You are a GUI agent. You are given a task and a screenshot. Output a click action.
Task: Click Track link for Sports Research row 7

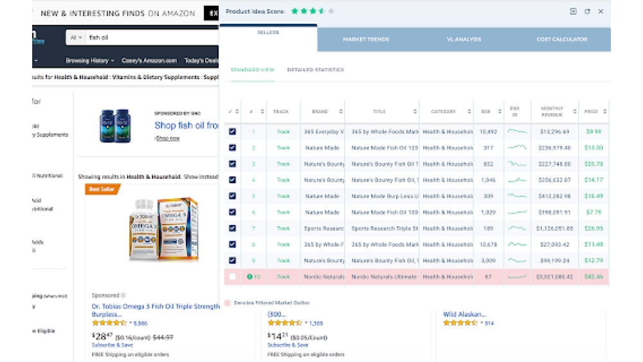point(284,228)
